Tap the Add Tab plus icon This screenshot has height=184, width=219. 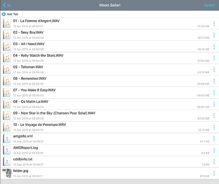coord(4,14)
